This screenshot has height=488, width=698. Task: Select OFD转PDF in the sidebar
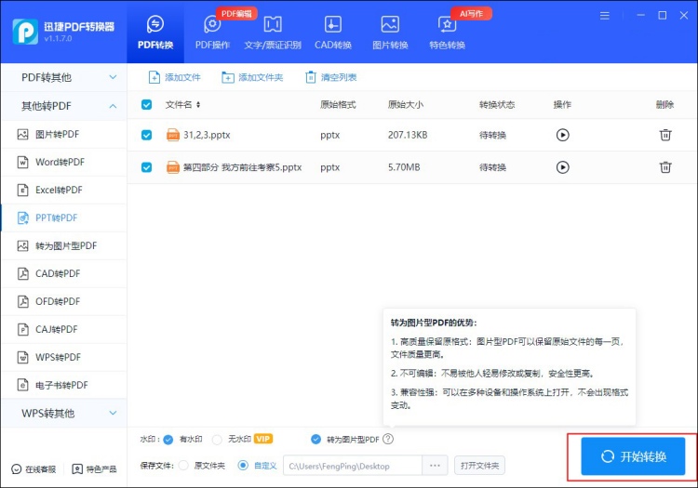point(63,302)
